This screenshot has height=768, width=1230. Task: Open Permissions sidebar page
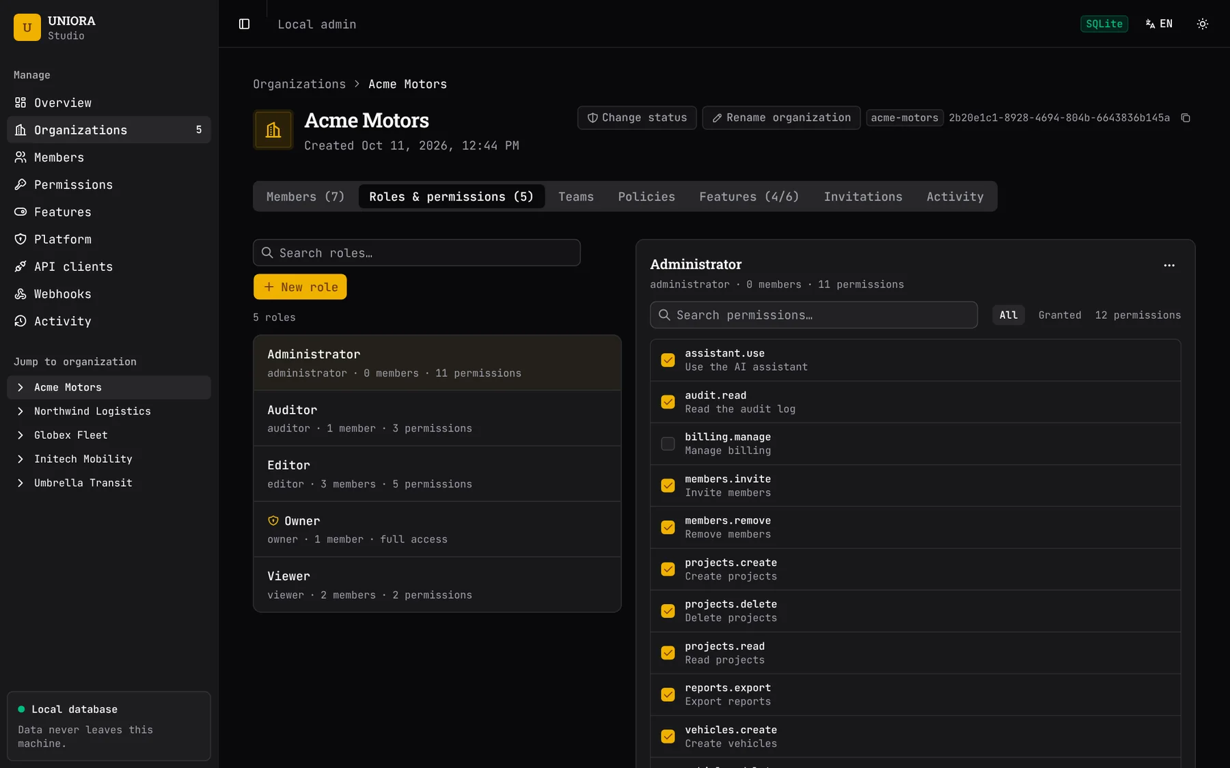109,184
